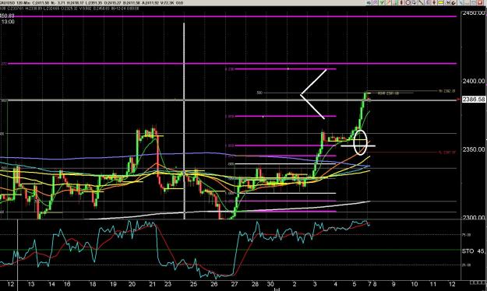Click date 18 on the time axis
Screen dimensions: 487x291
93,284
